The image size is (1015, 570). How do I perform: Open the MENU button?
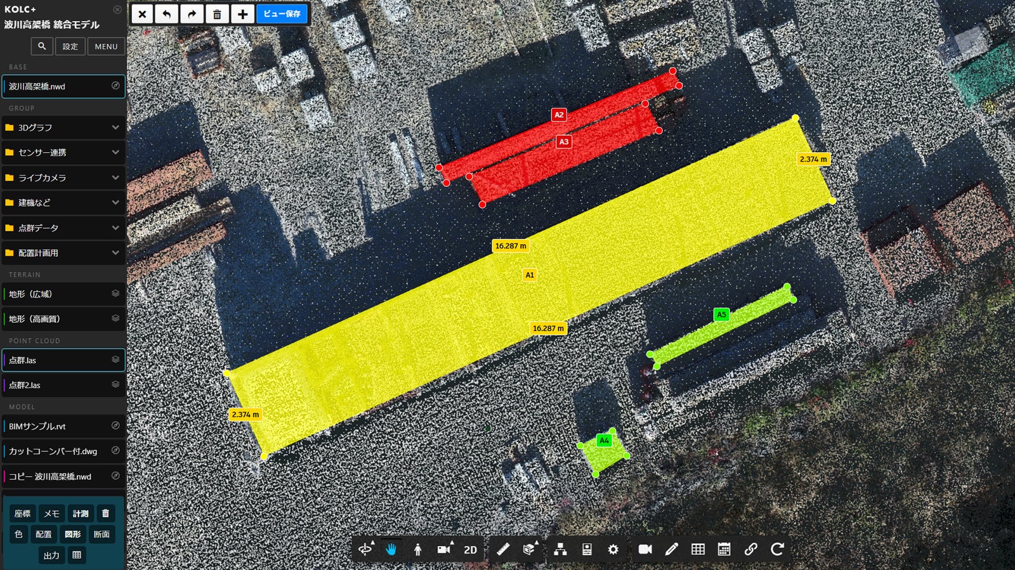106,46
